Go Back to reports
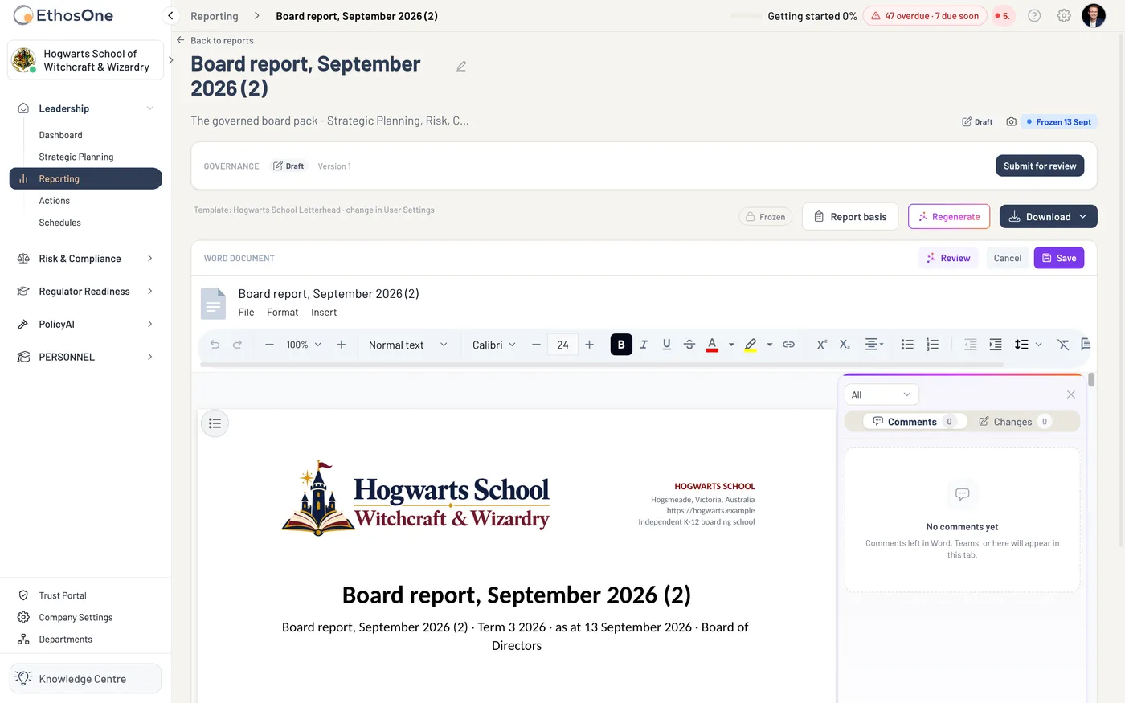Image resolution: width=1125 pixels, height=703 pixels. [215, 40]
